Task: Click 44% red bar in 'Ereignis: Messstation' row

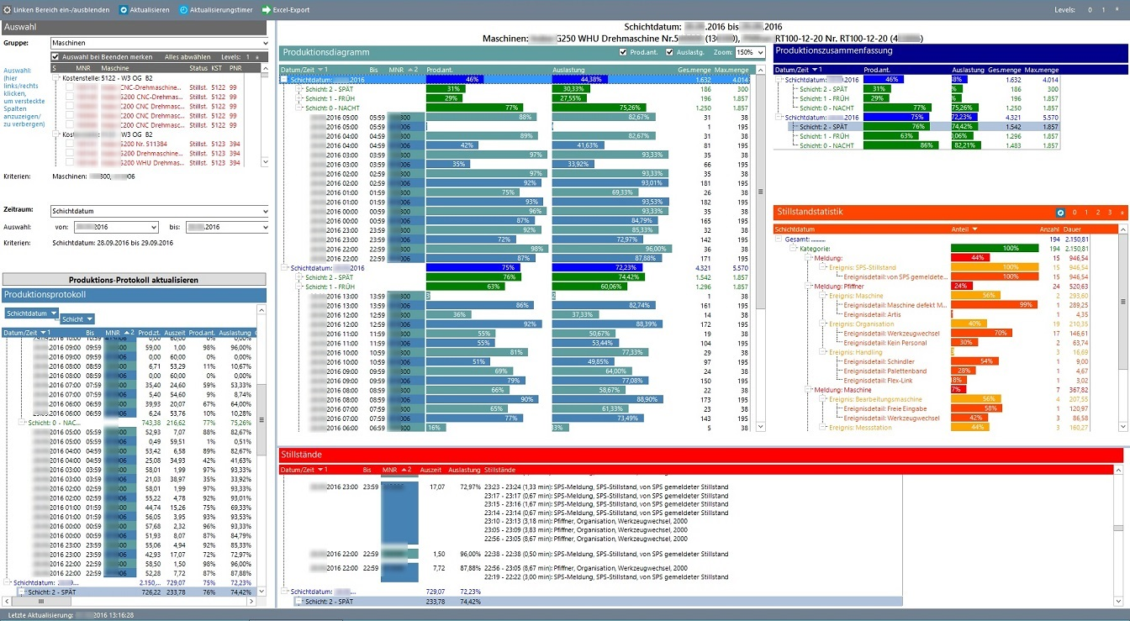Action: tap(969, 428)
